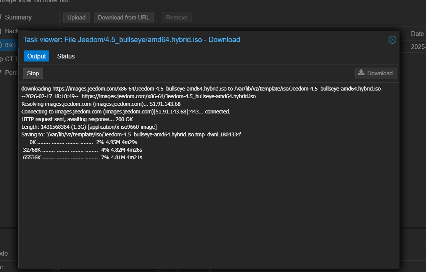Sort by the Date column header

417,34
